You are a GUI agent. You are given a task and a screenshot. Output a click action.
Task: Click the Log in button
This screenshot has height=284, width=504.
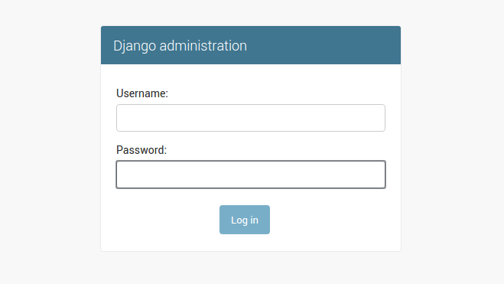[245, 220]
